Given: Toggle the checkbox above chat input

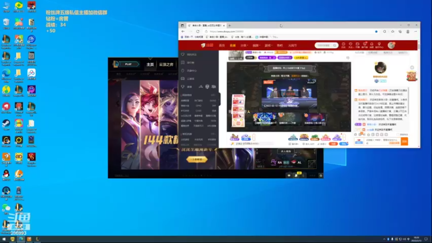Looking at the screenshot, I should pyautogui.click(x=399, y=134).
